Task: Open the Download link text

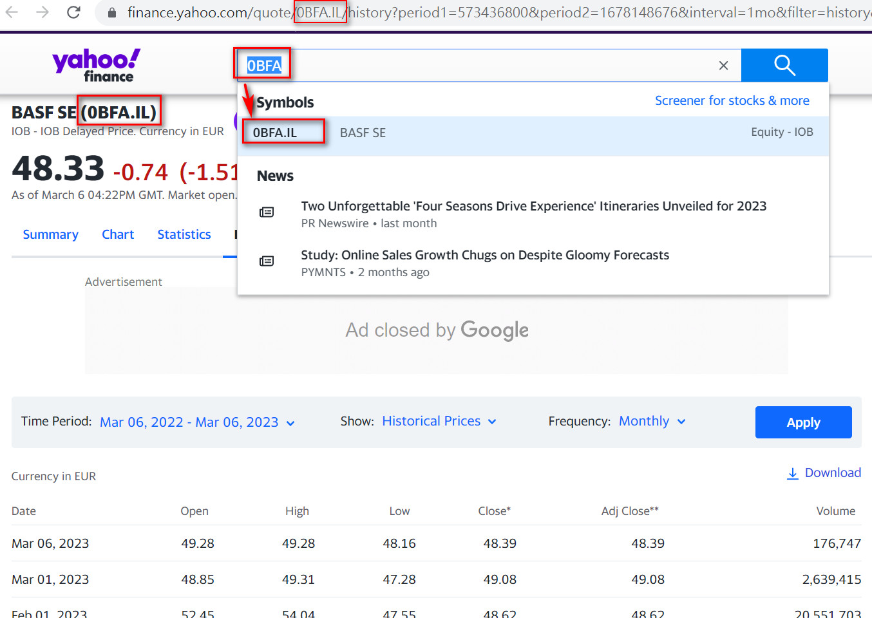Action: (x=833, y=473)
